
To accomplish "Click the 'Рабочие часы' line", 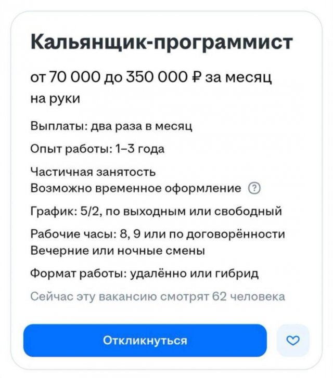I will coord(158,234).
